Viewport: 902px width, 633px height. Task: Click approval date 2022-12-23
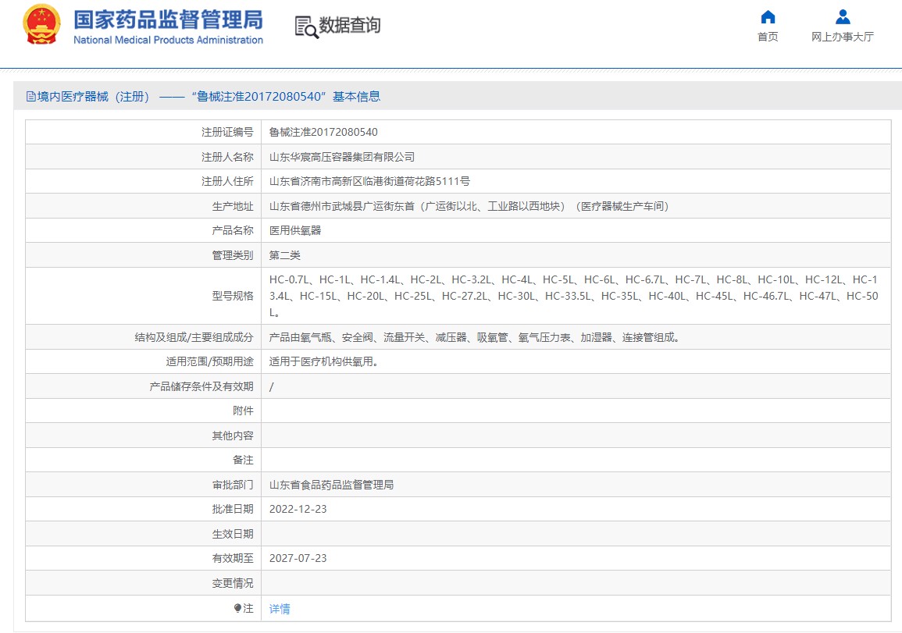pyautogui.click(x=298, y=510)
